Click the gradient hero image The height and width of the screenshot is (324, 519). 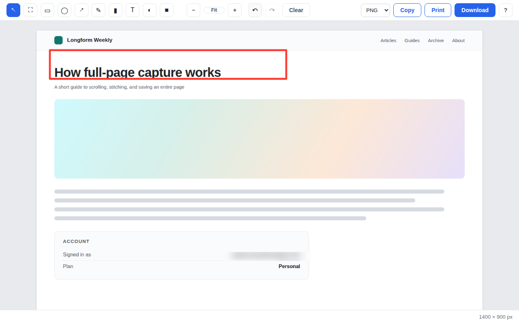click(259, 139)
